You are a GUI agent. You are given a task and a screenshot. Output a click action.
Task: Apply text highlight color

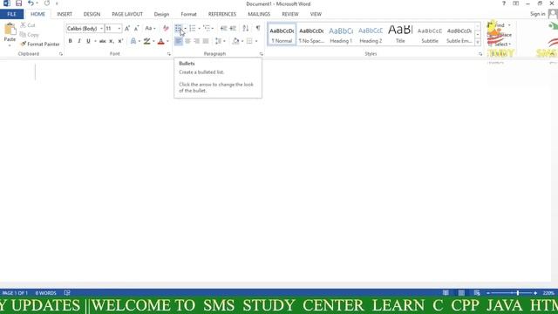146,41
